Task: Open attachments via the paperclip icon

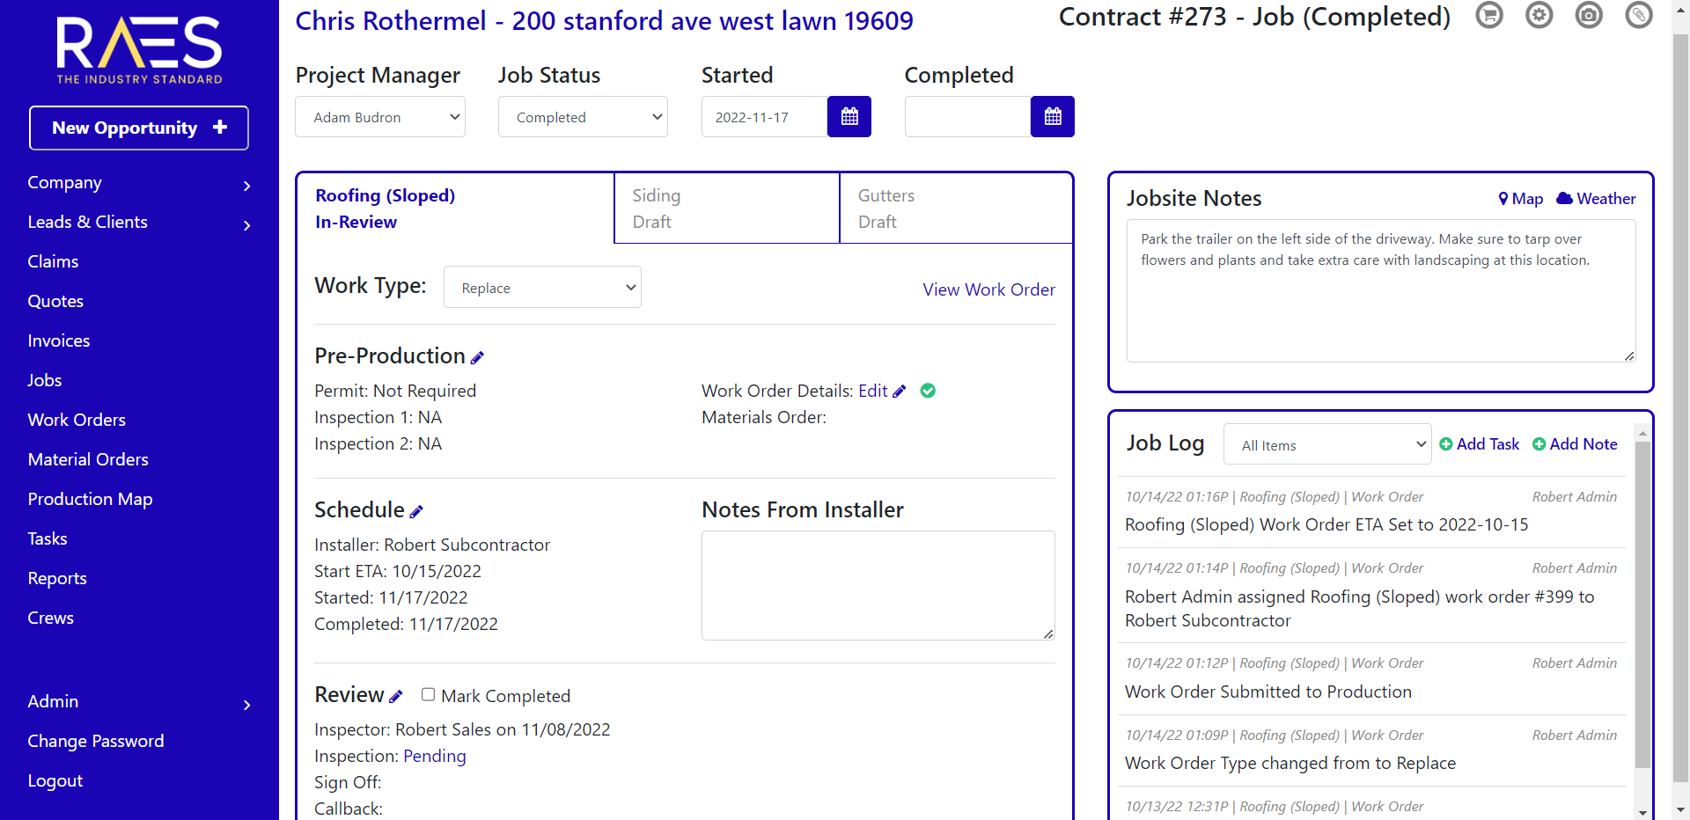Action: [1638, 16]
